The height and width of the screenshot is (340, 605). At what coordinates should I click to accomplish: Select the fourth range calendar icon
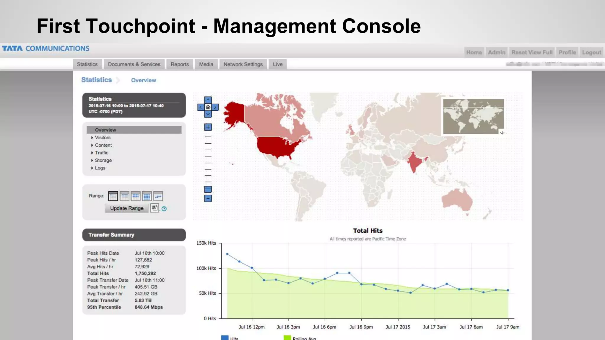147,196
